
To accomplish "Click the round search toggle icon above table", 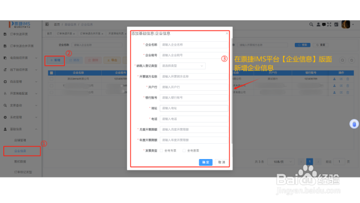I will tap(343, 60).
